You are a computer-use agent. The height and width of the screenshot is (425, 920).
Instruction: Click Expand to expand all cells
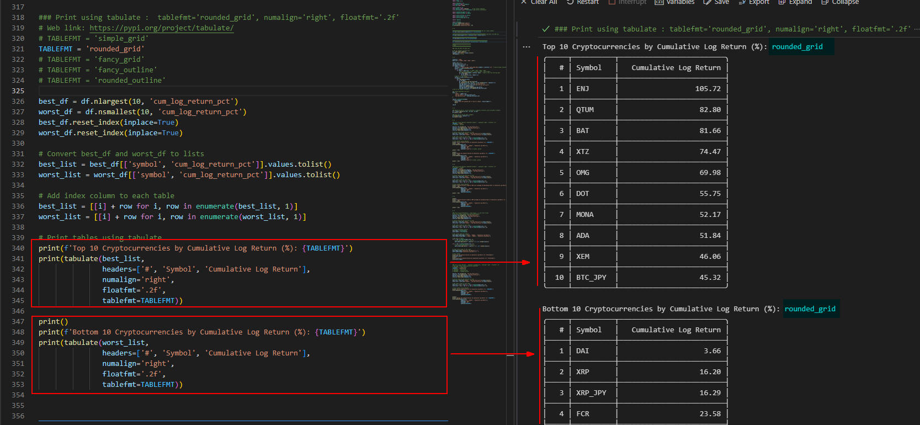click(795, 2)
